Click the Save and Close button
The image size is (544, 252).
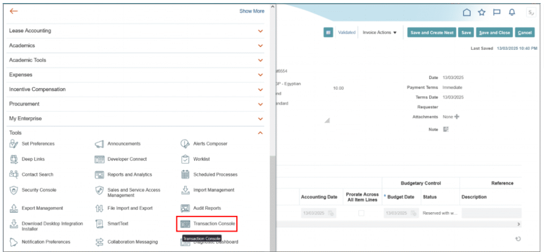[x=494, y=33]
